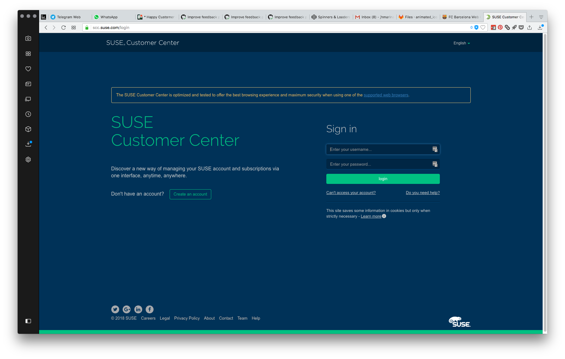This screenshot has width=565, height=359.
Task: Switch to the Gmail Inbox tab
Action: [374, 17]
